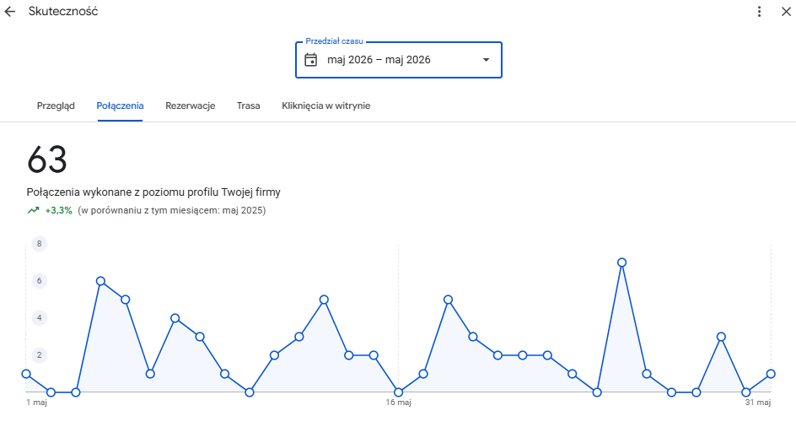Open the Rezerwacje tab
This screenshot has height=427, width=796.
coord(191,105)
